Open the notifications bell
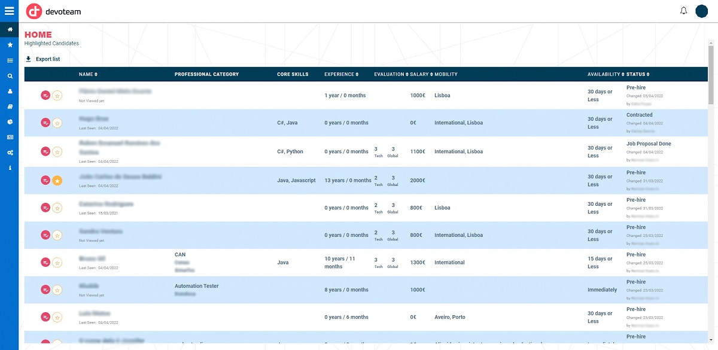The width and height of the screenshot is (718, 350). [683, 11]
